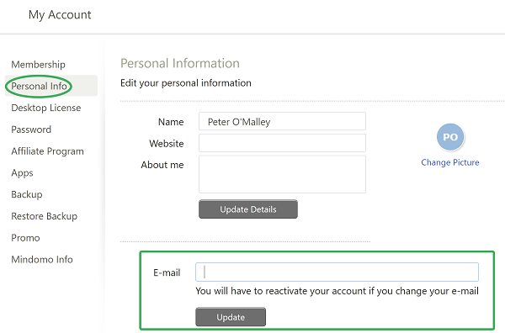Open the Password settings page
The height and width of the screenshot is (333, 505).
tap(31, 129)
